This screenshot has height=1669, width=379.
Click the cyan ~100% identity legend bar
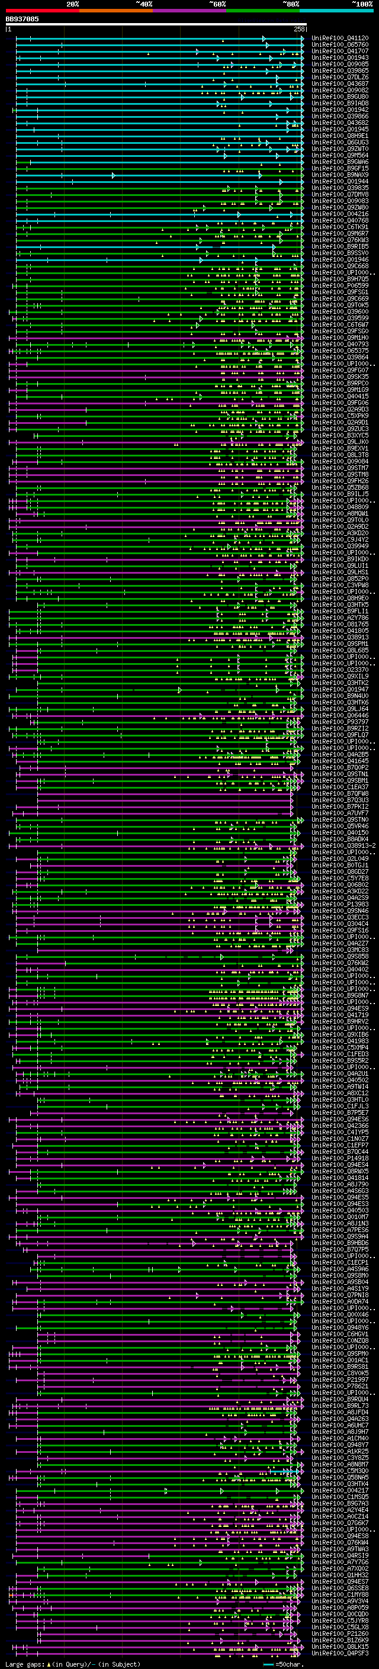coord(336,11)
